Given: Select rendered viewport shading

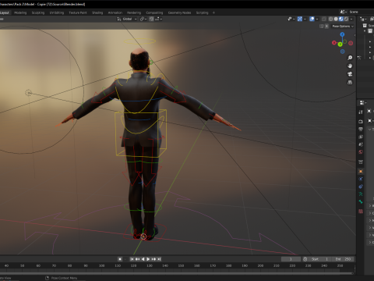Looking at the screenshot, I should coord(346,19).
